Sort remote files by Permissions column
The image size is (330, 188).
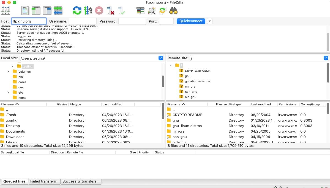click(287, 104)
